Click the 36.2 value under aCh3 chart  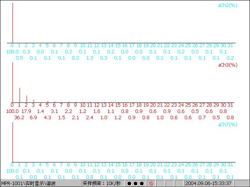tap(19, 117)
